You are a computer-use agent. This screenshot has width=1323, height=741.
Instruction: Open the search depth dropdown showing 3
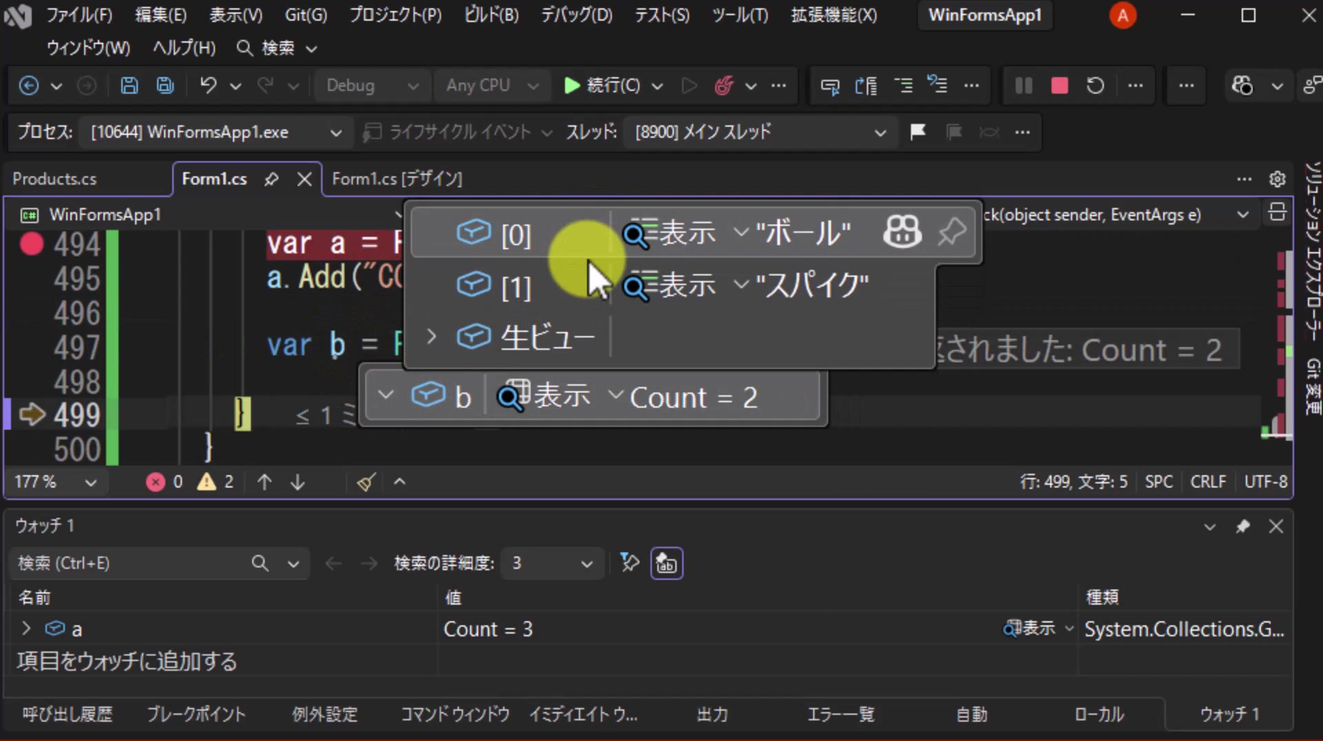pos(552,563)
